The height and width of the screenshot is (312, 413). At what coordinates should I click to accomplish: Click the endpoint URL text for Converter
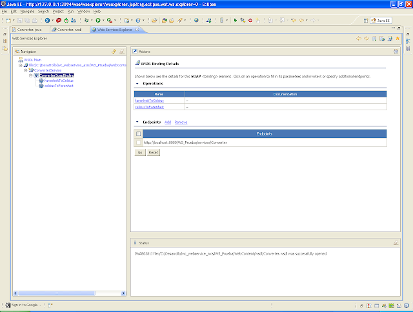(x=185, y=142)
